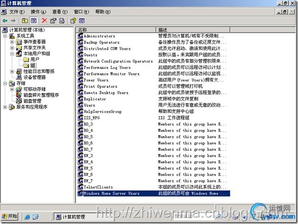Select the Distributed COM Users group
Image resolution: width=298 pixels, height=224 pixels.
pos(107,49)
